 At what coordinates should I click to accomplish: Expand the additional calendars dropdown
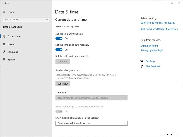coord(91,123)
